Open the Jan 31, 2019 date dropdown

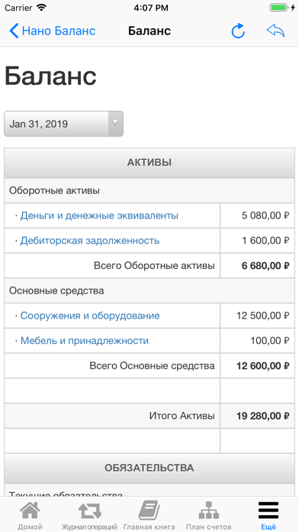(63, 124)
